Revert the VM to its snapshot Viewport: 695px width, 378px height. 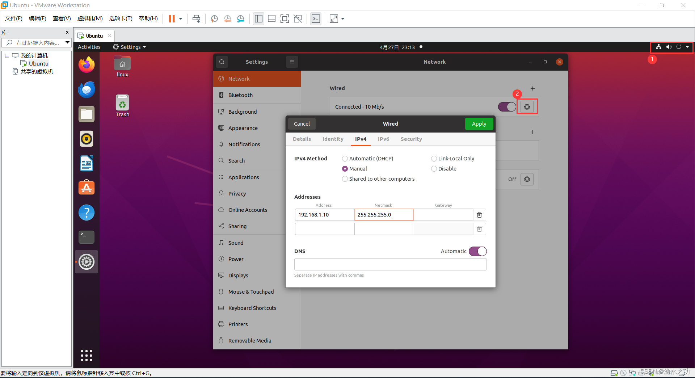(x=228, y=18)
